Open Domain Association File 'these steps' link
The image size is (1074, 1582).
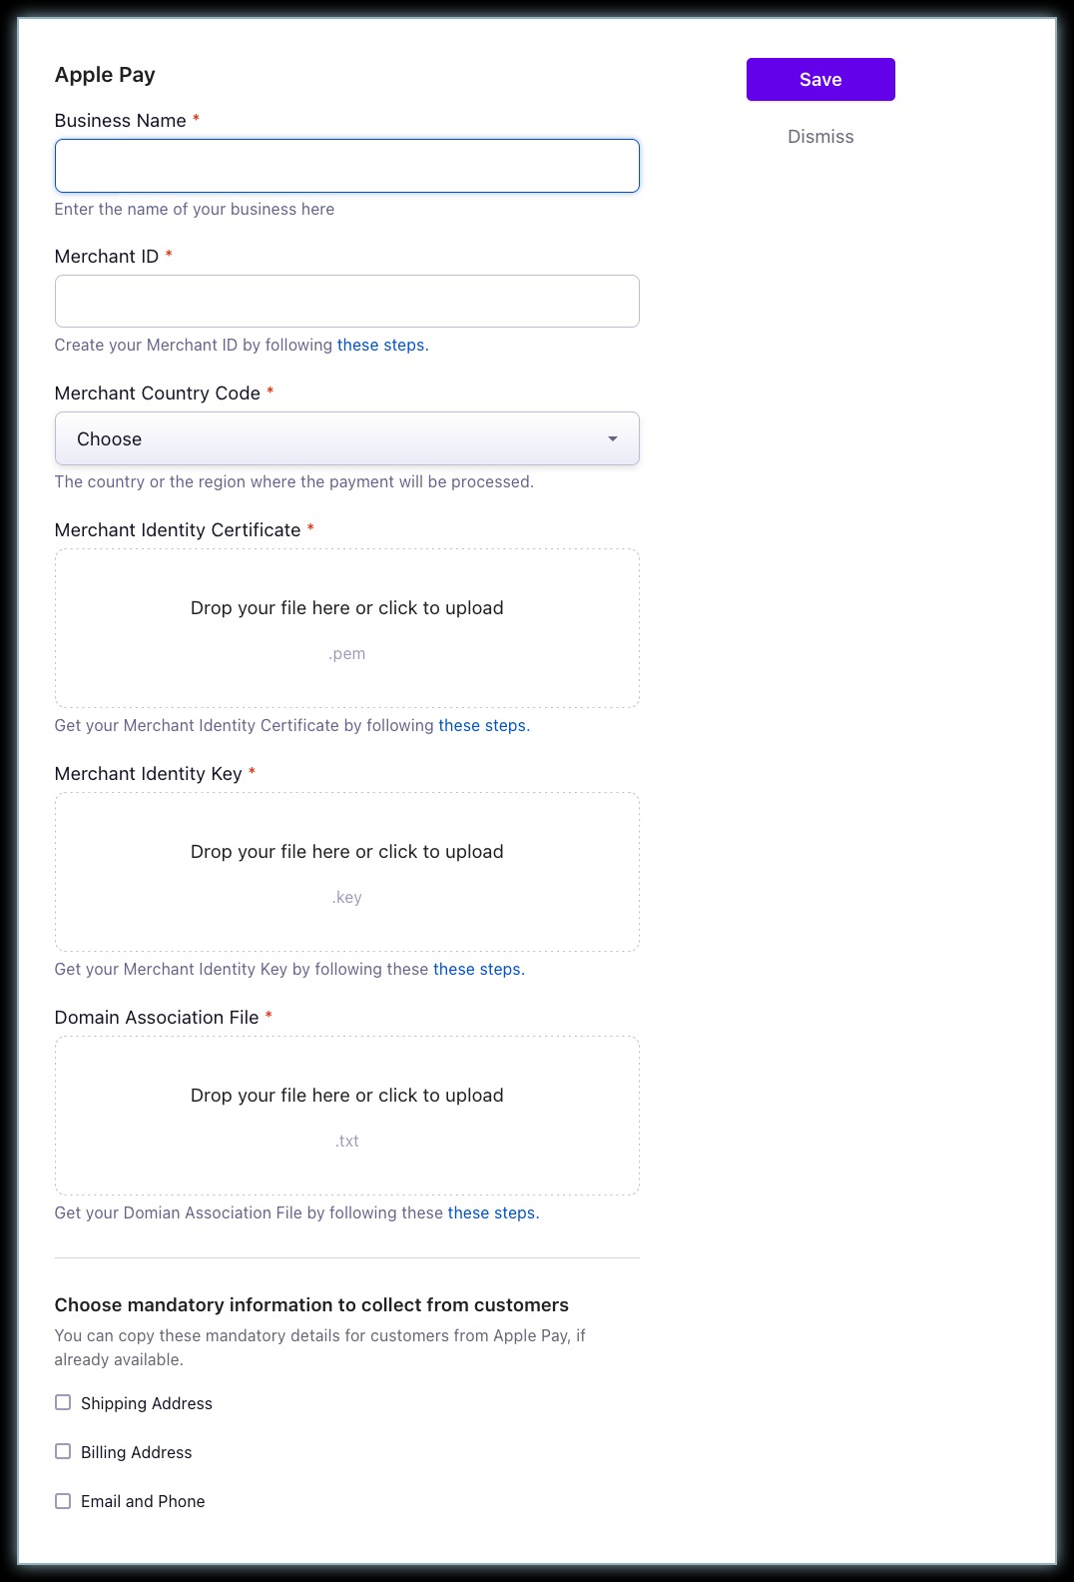click(x=491, y=1213)
